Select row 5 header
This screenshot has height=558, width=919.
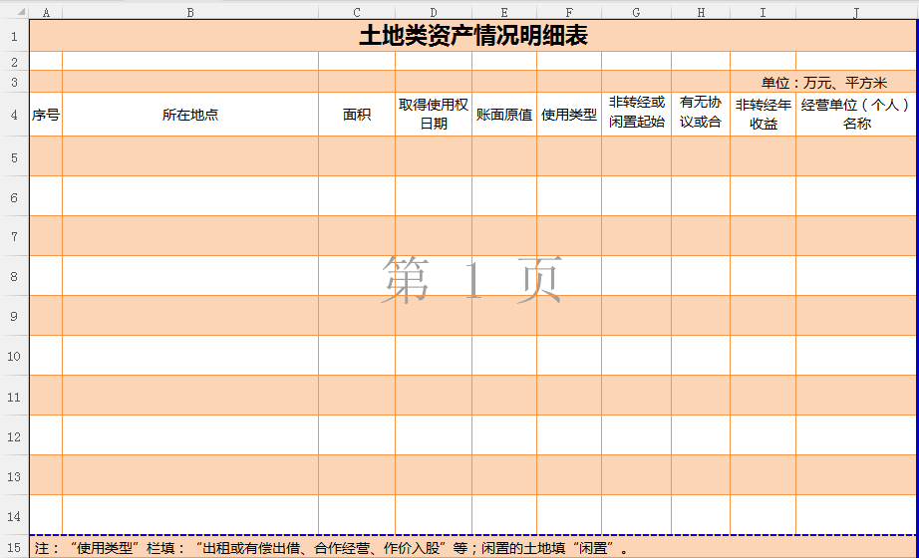point(14,156)
